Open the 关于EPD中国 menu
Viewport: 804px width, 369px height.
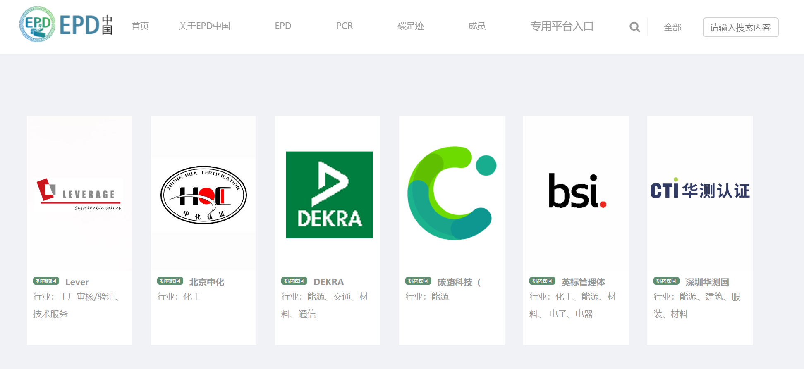(204, 26)
